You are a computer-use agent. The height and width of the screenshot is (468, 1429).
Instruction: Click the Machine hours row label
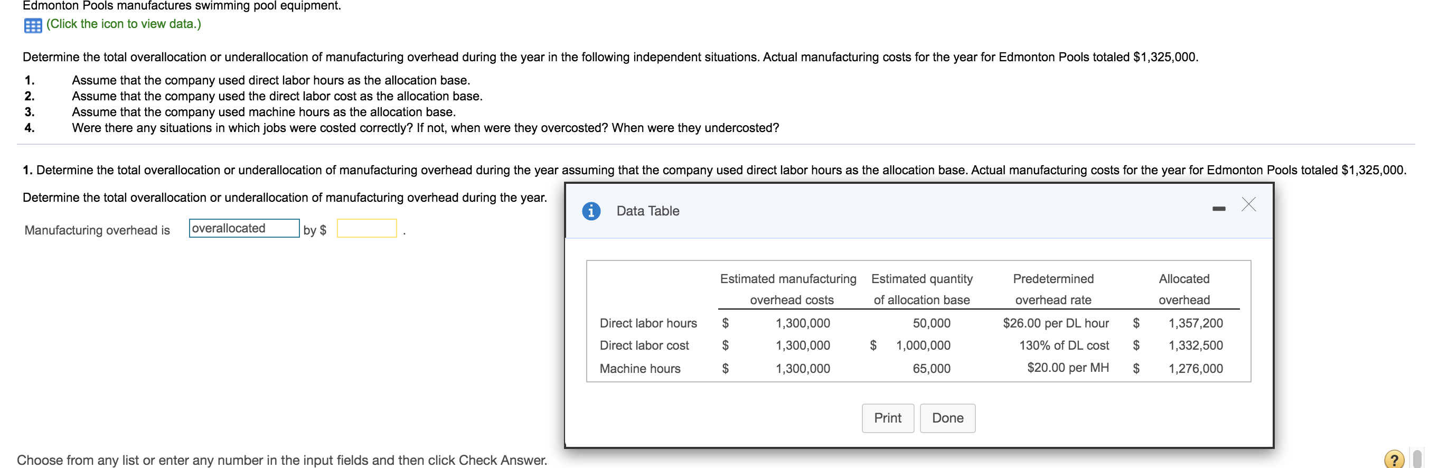pyautogui.click(x=640, y=369)
